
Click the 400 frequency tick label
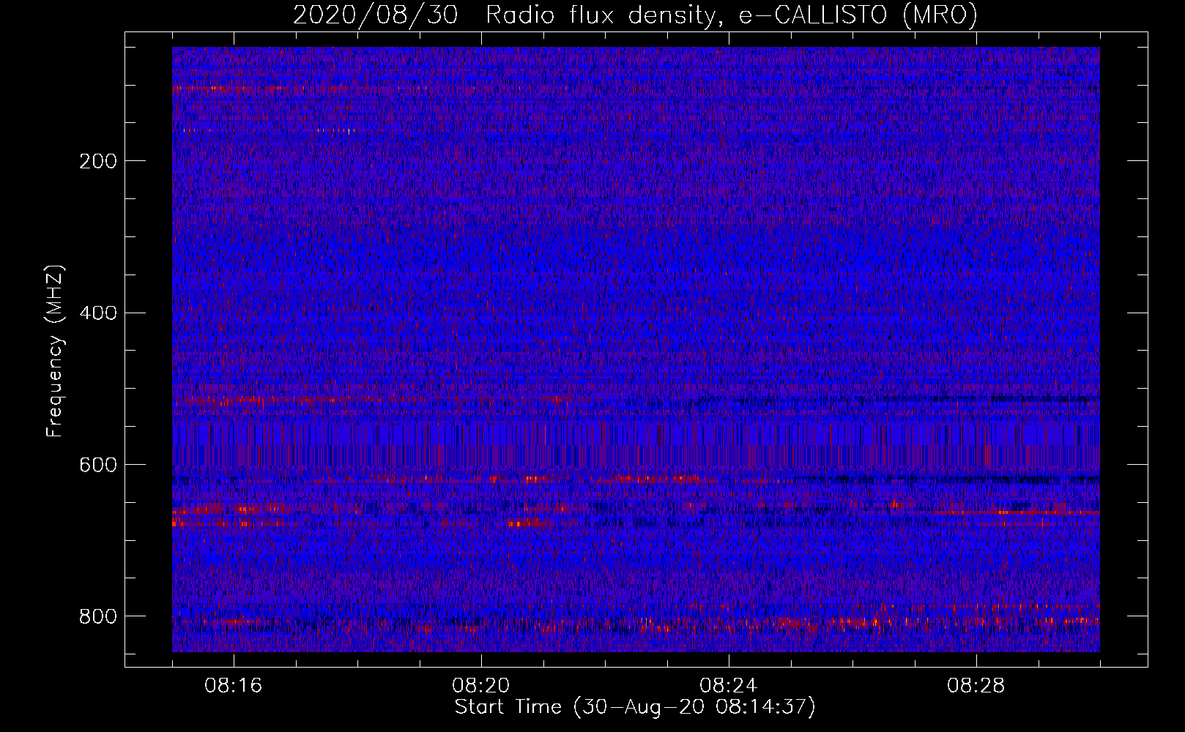(x=98, y=313)
